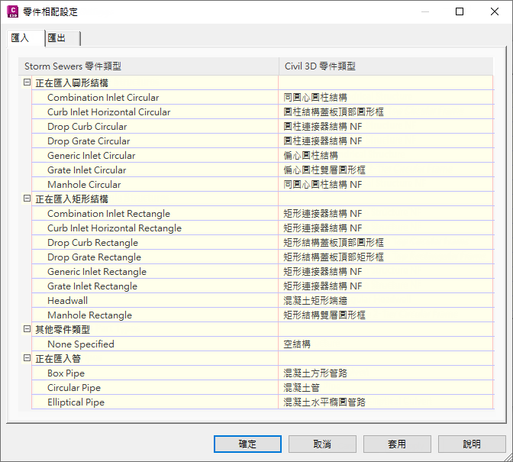Click the 矩形結構雙層圓形框 cell
Image resolution: width=513 pixels, height=462 pixels.
386,315
